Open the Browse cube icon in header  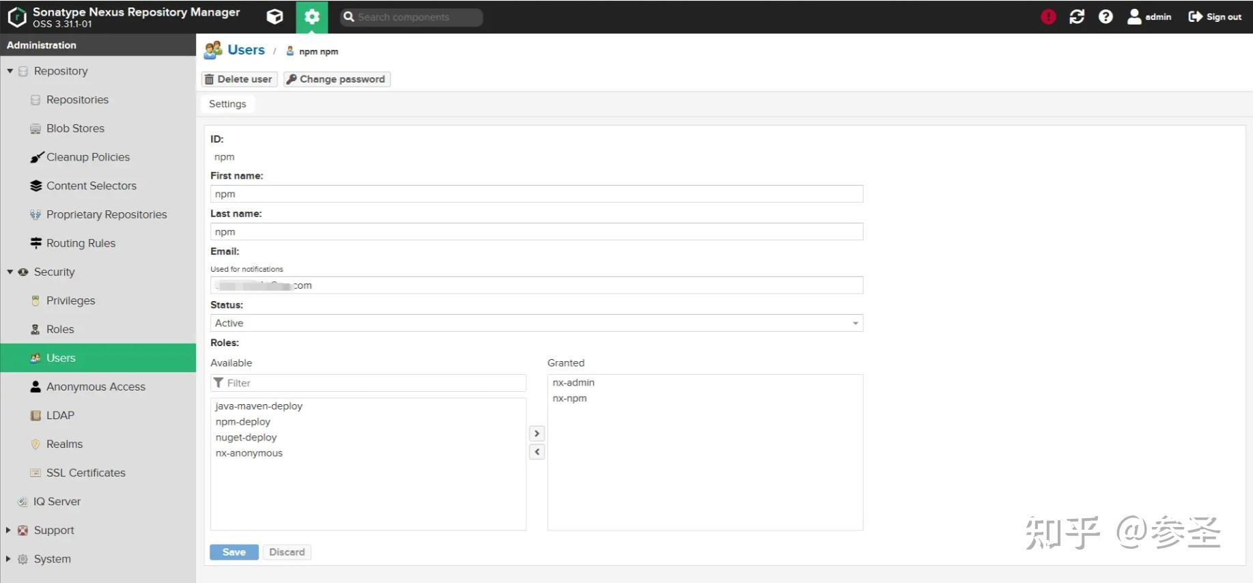point(274,17)
